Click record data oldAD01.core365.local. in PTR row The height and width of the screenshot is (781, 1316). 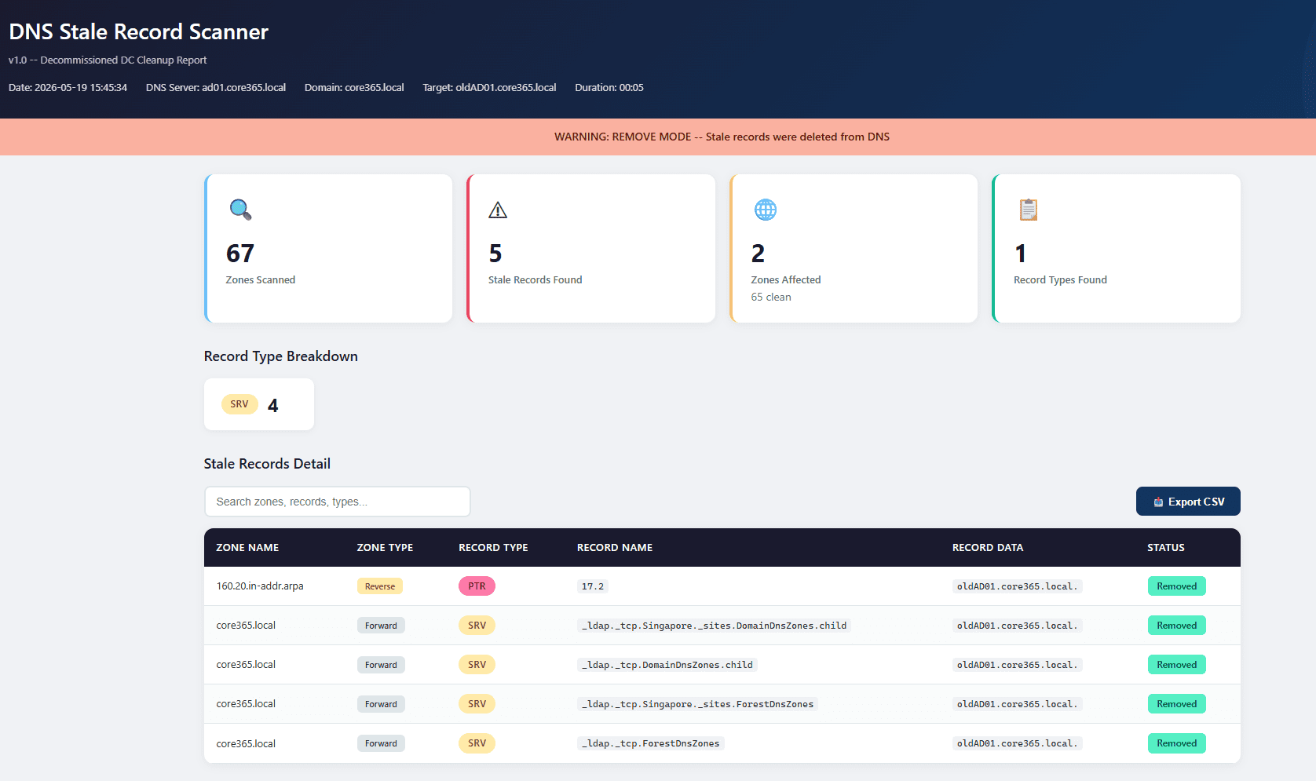click(1017, 586)
